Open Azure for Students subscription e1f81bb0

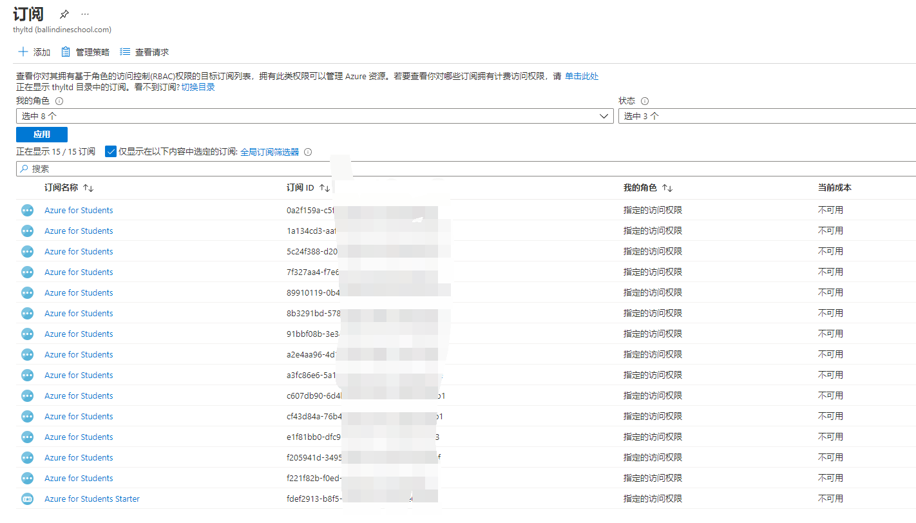tap(79, 437)
